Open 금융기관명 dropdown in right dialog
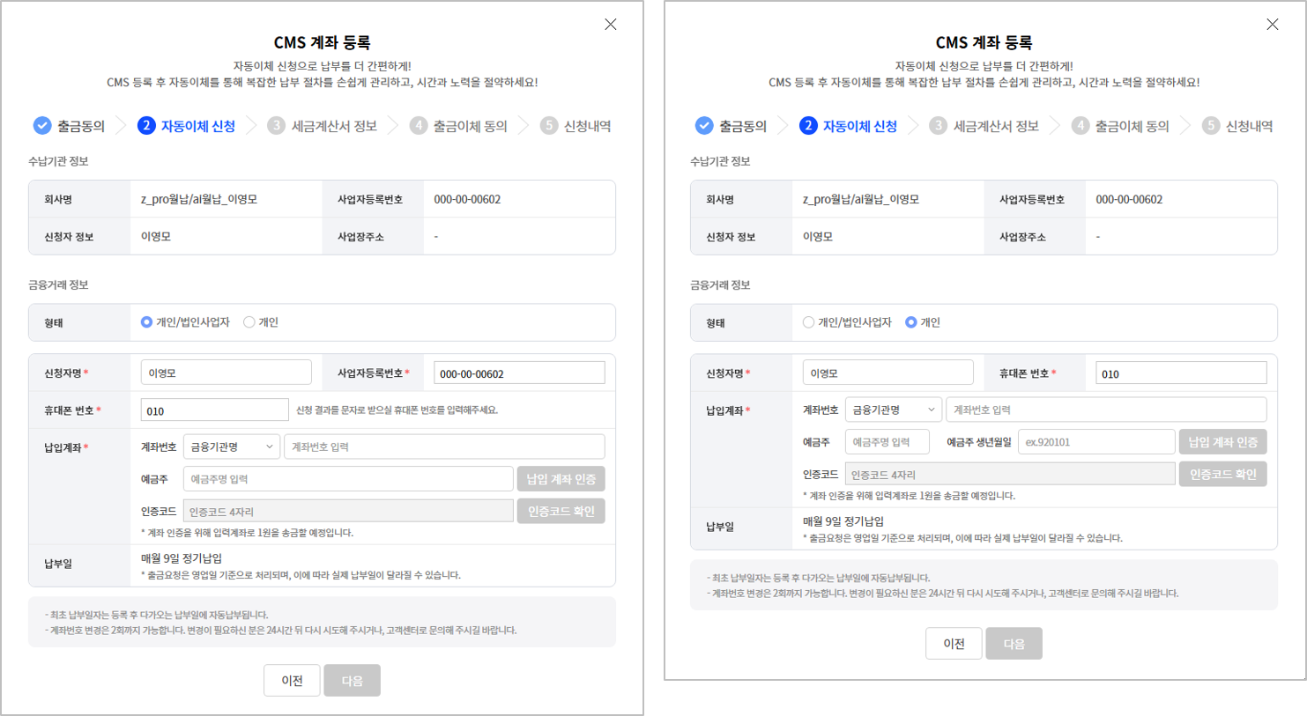The image size is (1307, 716). (893, 410)
